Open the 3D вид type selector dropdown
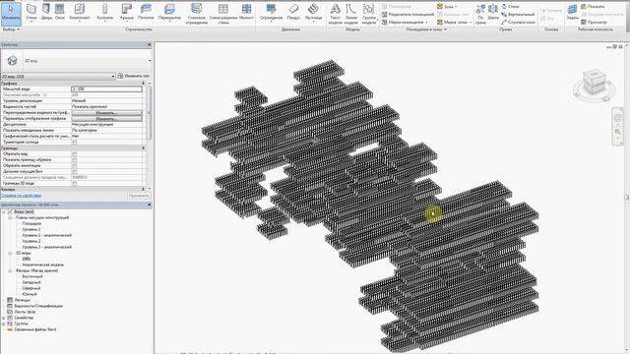This screenshot has width=630, height=354. click(x=150, y=61)
